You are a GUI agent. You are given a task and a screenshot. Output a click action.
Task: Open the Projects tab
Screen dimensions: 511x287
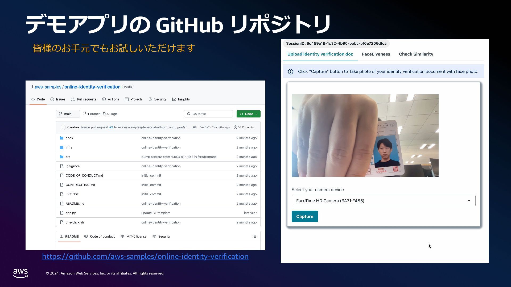(x=134, y=99)
